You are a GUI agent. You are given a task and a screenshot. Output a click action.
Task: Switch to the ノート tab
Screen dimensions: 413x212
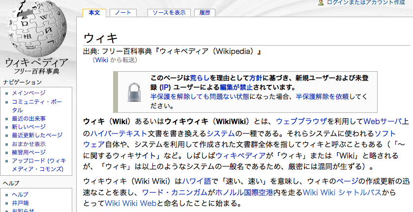click(123, 13)
